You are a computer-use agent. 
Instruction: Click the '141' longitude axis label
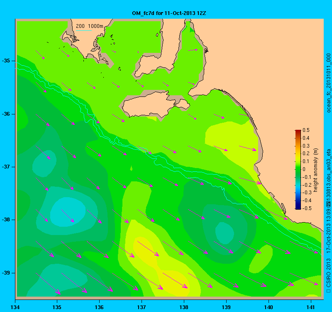tap(311, 307)
